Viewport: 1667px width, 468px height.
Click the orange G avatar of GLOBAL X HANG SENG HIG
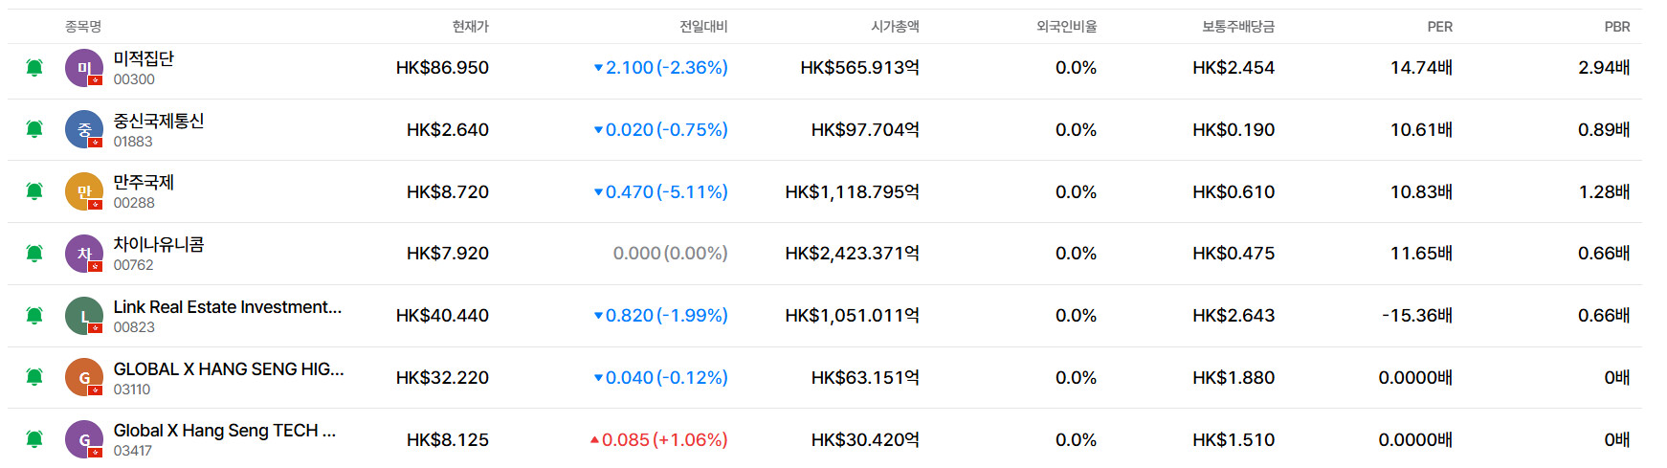click(84, 377)
